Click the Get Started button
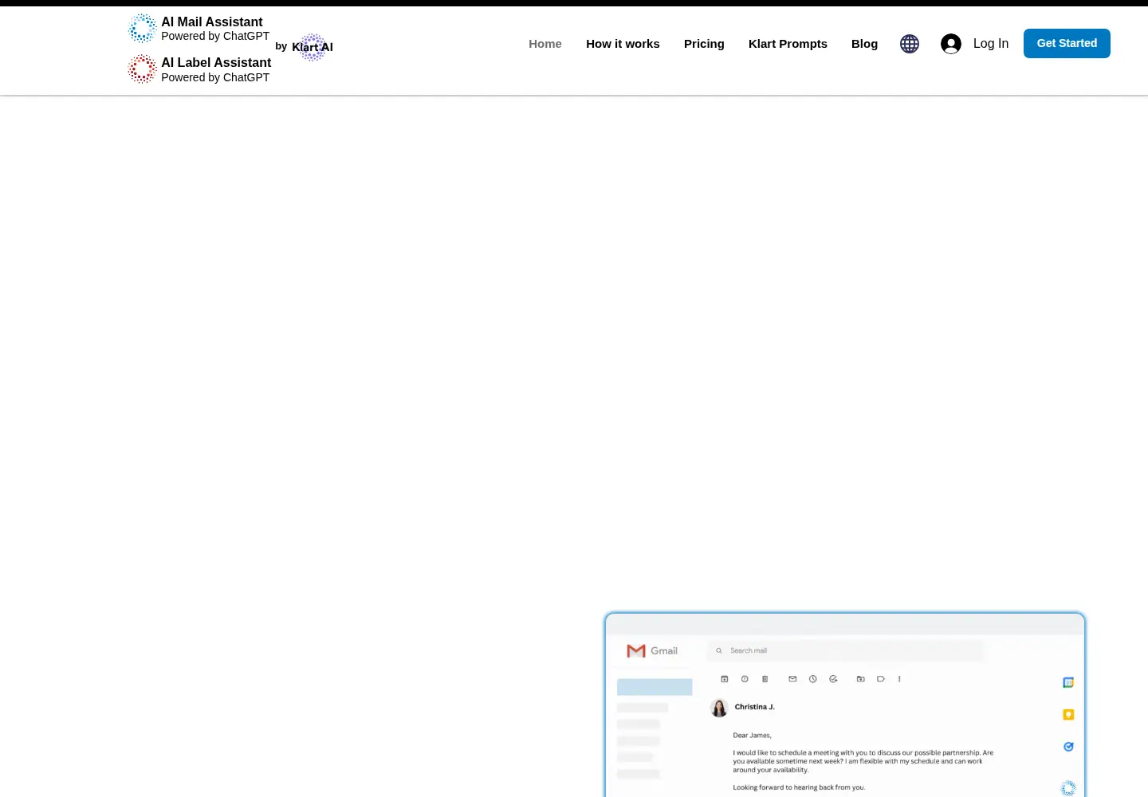Image resolution: width=1148 pixels, height=797 pixels. (x=1067, y=43)
